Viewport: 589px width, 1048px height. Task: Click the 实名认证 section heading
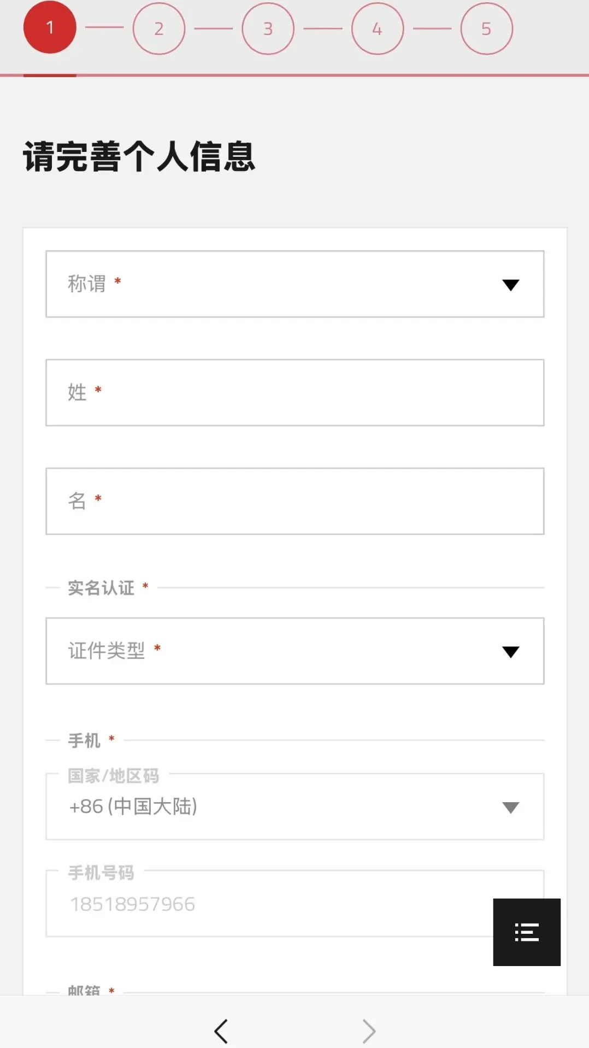click(x=101, y=588)
